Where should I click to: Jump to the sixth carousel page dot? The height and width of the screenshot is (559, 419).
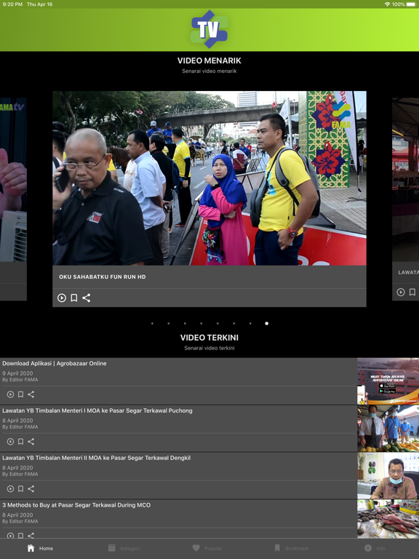234,323
